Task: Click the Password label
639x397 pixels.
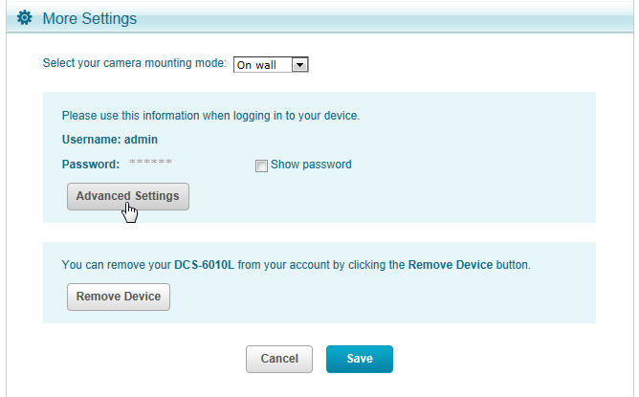Action: [90, 165]
